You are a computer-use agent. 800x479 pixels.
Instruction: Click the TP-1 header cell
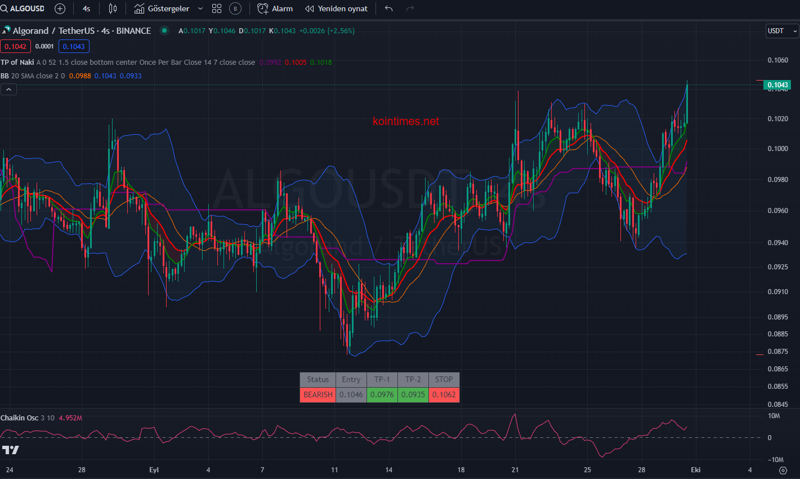click(382, 379)
